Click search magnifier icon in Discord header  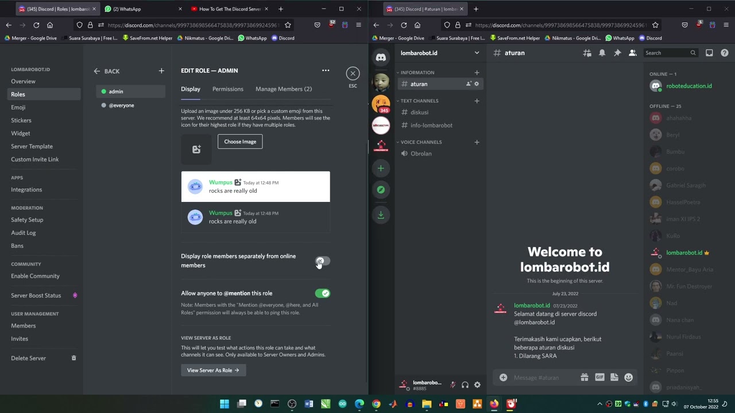pyautogui.click(x=693, y=53)
